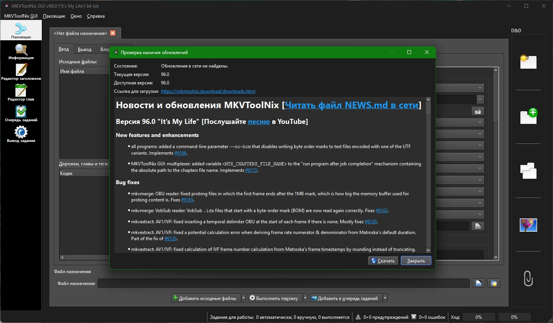Click into the Файл назначения input field
Screen dimensions: 553x323
(x=284, y=283)
